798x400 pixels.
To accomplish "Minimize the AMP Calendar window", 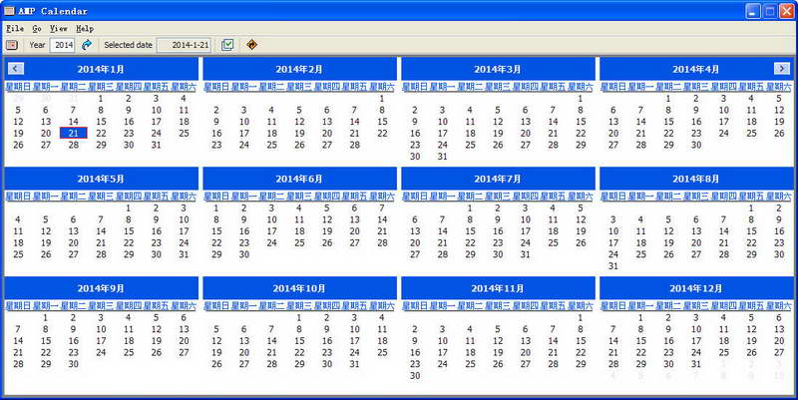I will point(754,11).
